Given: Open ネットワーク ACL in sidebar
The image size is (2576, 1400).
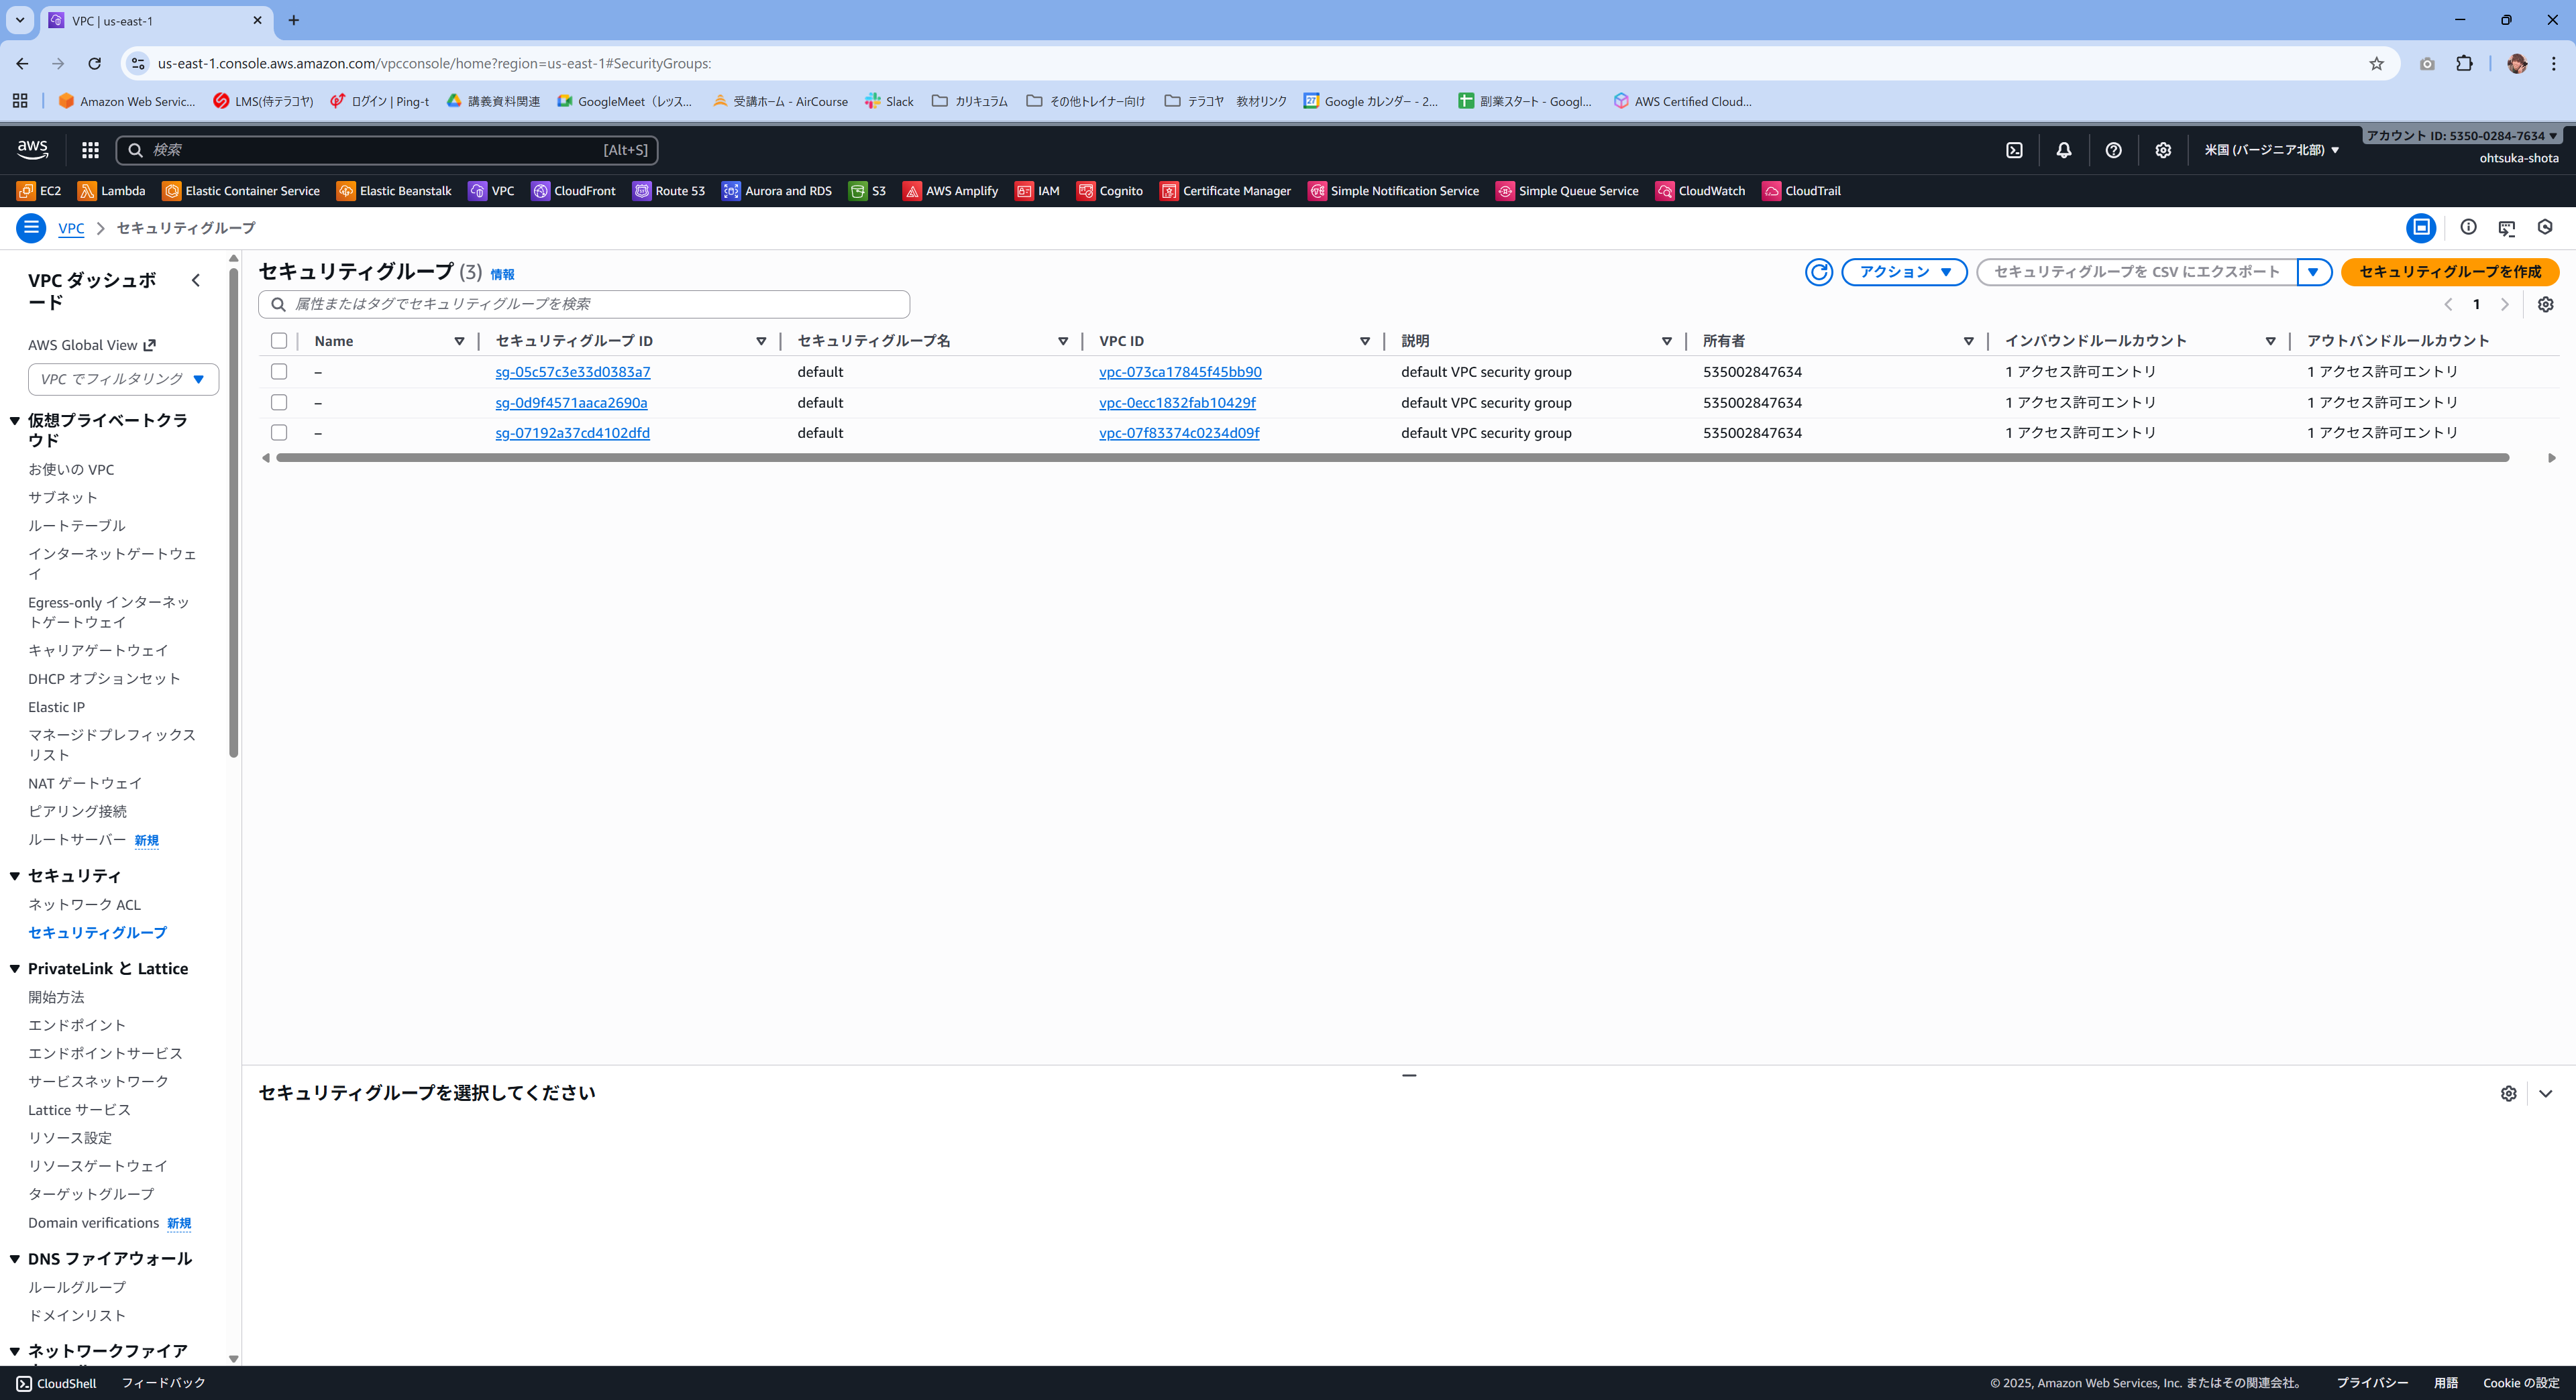Looking at the screenshot, I should click(x=84, y=905).
